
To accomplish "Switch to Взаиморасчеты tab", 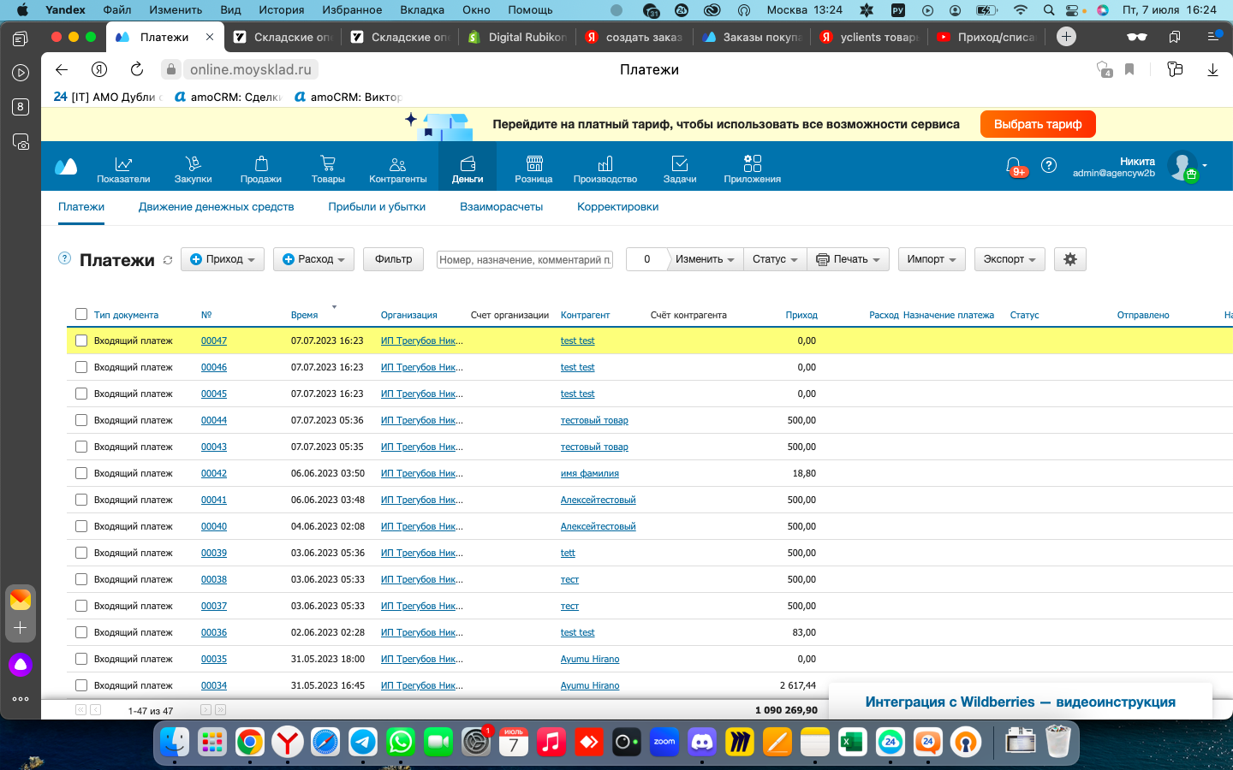I will click(x=501, y=207).
